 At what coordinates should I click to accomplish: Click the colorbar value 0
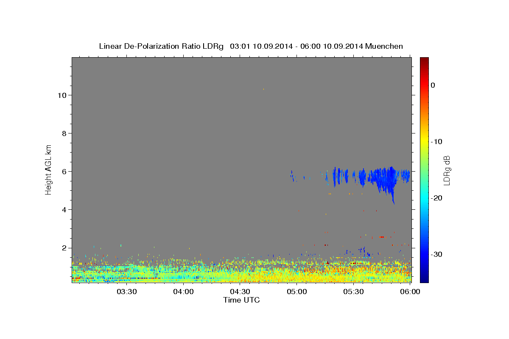pos(433,85)
